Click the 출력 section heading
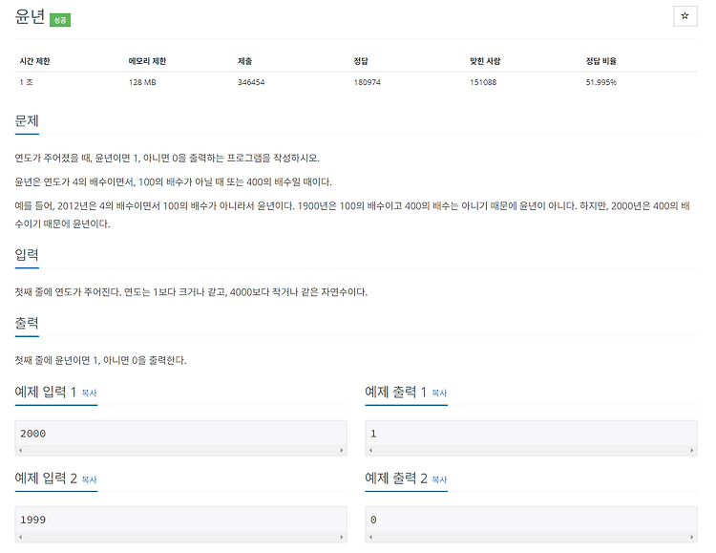The height and width of the screenshot is (553, 716). click(27, 323)
